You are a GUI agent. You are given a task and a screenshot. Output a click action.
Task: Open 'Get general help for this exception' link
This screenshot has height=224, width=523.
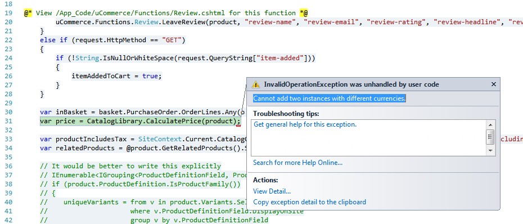[x=305, y=124]
